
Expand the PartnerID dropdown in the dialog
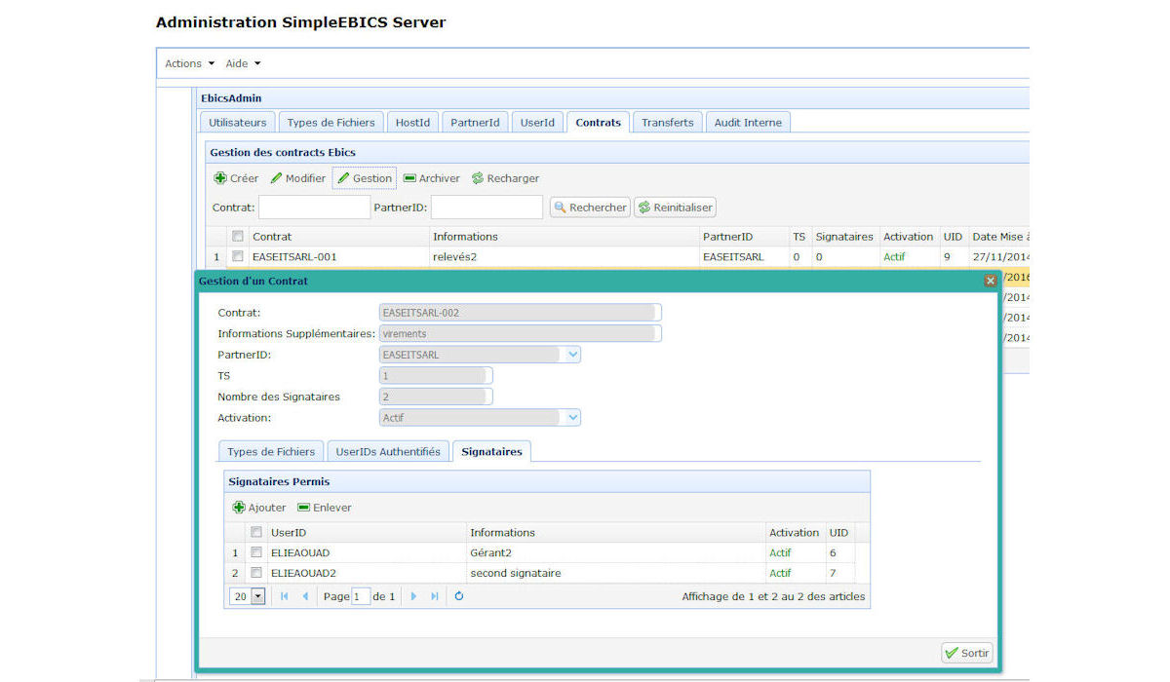[572, 355]
